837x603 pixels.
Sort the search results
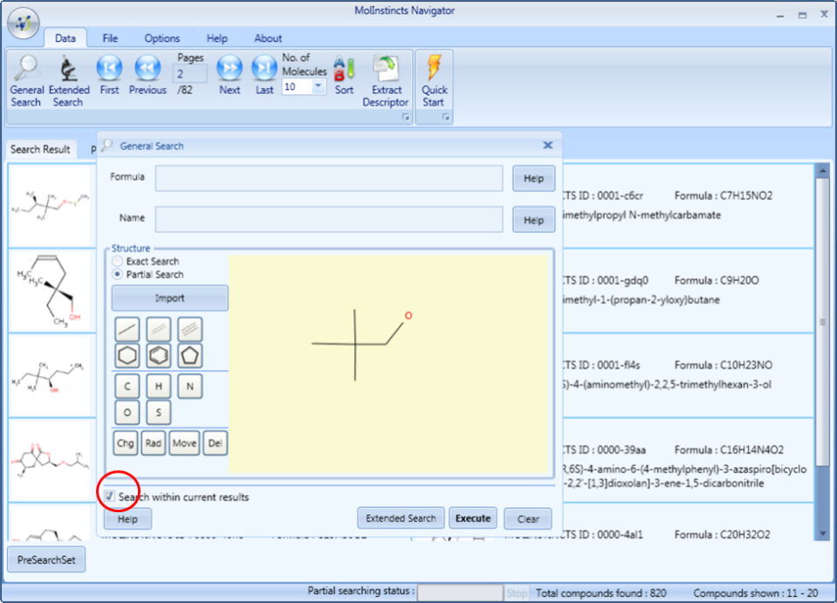click(x=344, y=75)
